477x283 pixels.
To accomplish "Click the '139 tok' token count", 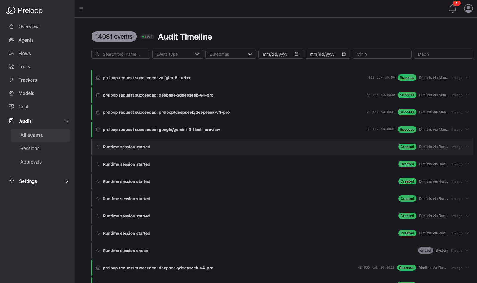I will (x=375, y=78).
